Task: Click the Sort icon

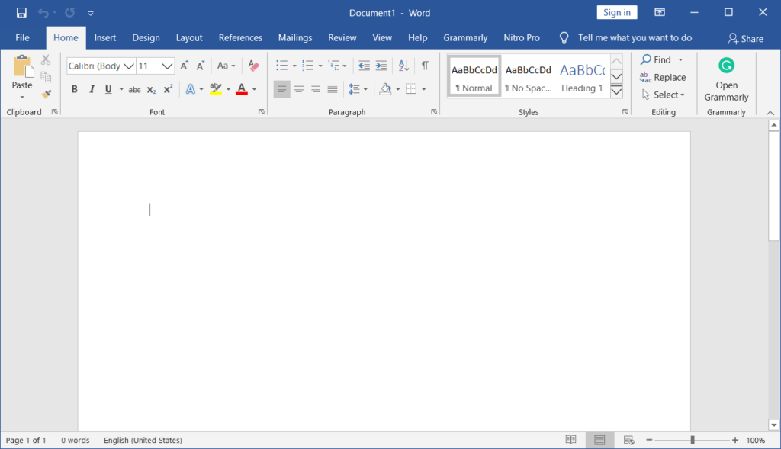Action: click(403, 66)
